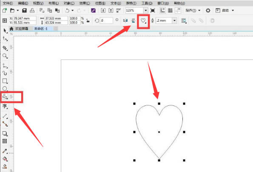
Task: Select the Crop tool
Action: coord(5,48)
